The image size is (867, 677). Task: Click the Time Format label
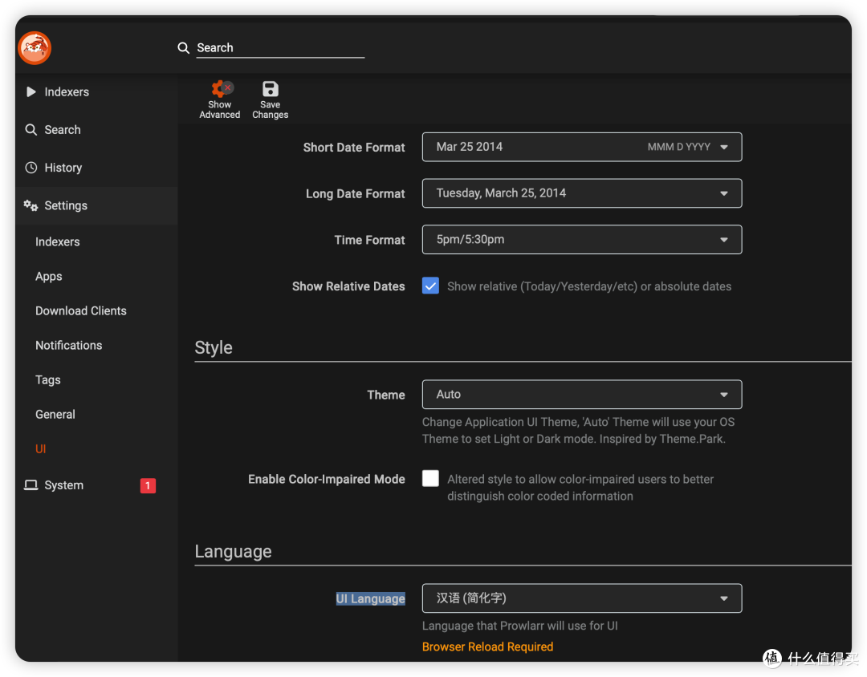[x=369, y=241]
